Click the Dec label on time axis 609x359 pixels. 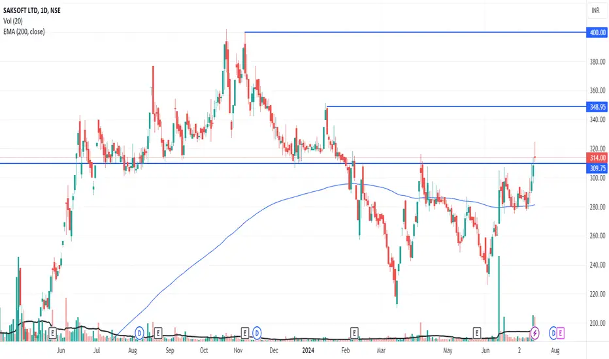coord(274,351)
